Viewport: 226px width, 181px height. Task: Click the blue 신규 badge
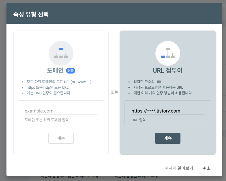(x=71, y=71)
